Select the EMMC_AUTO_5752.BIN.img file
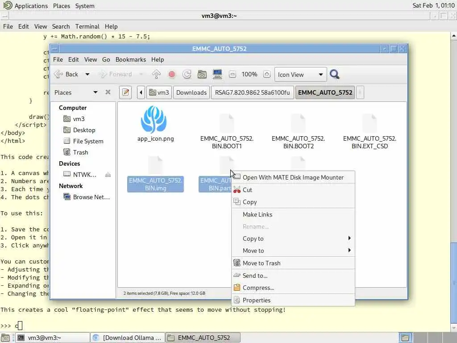The height and width of the screenshot is (343, 457). pyautogui.click(x=155, y=175)
